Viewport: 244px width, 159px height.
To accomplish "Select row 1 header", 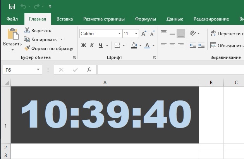I will pyautogui.click(x=5, y=115).
